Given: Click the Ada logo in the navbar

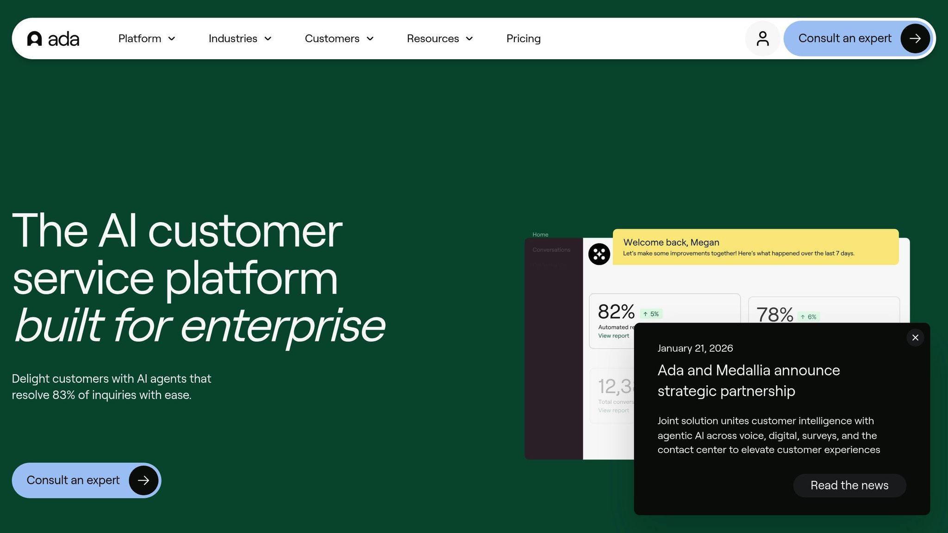Looking at the screenshot, I should [53, 39].
